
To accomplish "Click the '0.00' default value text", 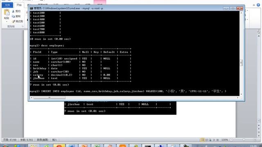I will (106, 75).
